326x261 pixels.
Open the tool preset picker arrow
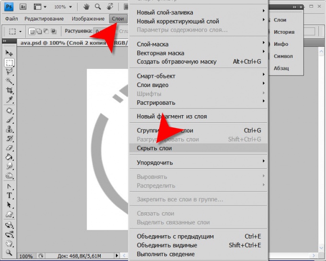tap(20, 32)
